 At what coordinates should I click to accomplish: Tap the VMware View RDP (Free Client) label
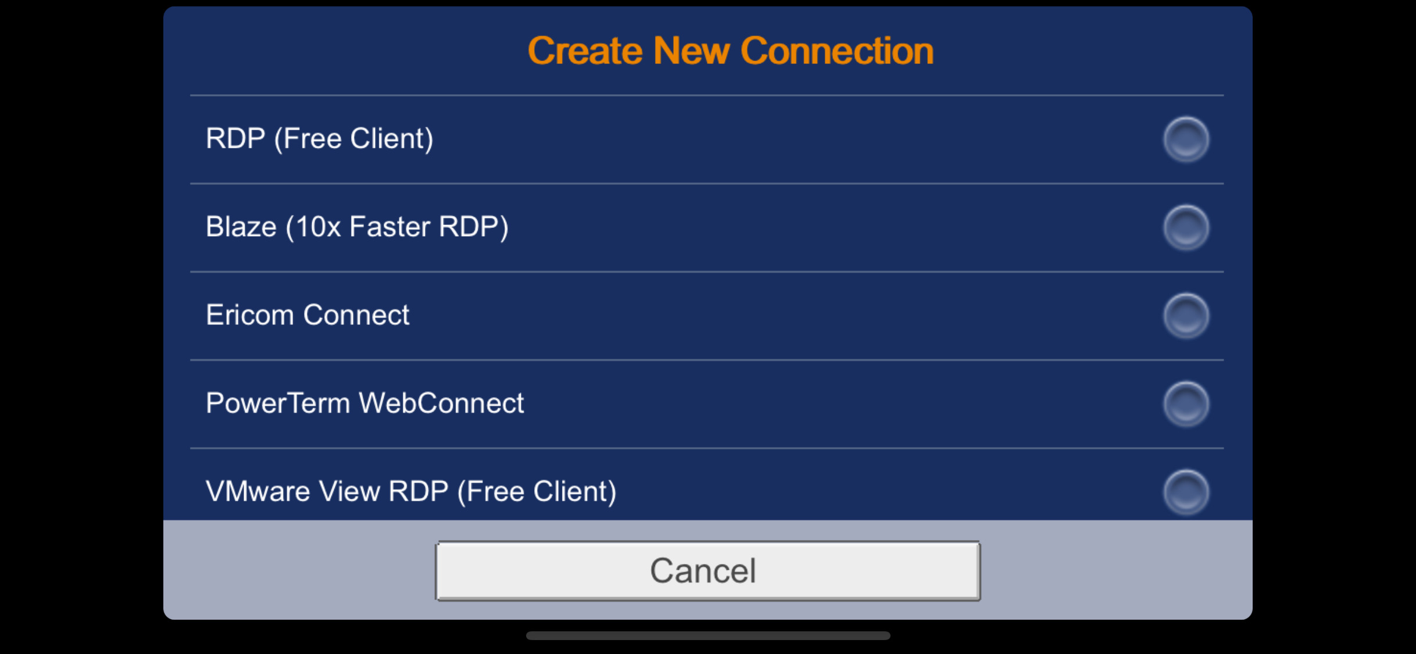[411, 491]
